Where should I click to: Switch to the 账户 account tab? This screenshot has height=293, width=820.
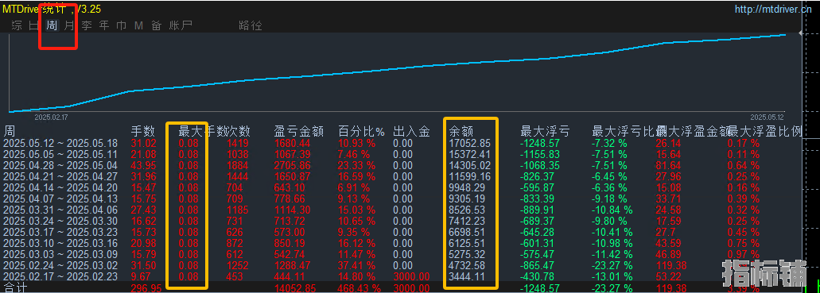pyautogui.click(x=181, y=25)
